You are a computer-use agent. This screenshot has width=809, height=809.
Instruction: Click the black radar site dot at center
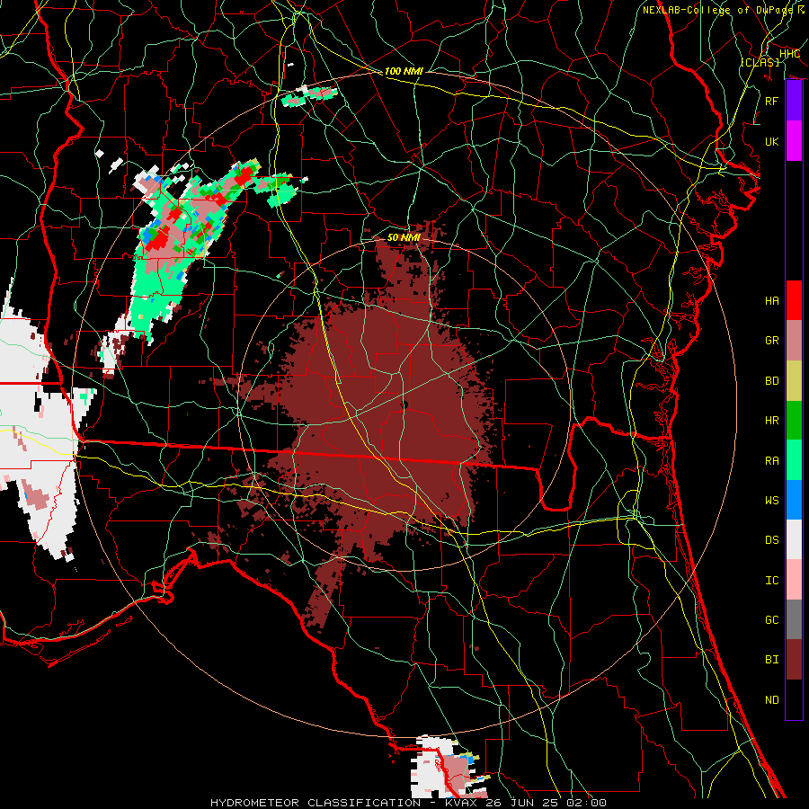[x=404, y=405]
